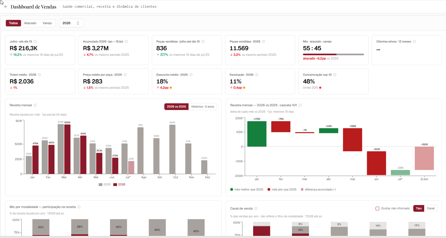Toggle 2026 series in Receita mensal legend
Screen dimensions: 446x238
pos(119,184)
